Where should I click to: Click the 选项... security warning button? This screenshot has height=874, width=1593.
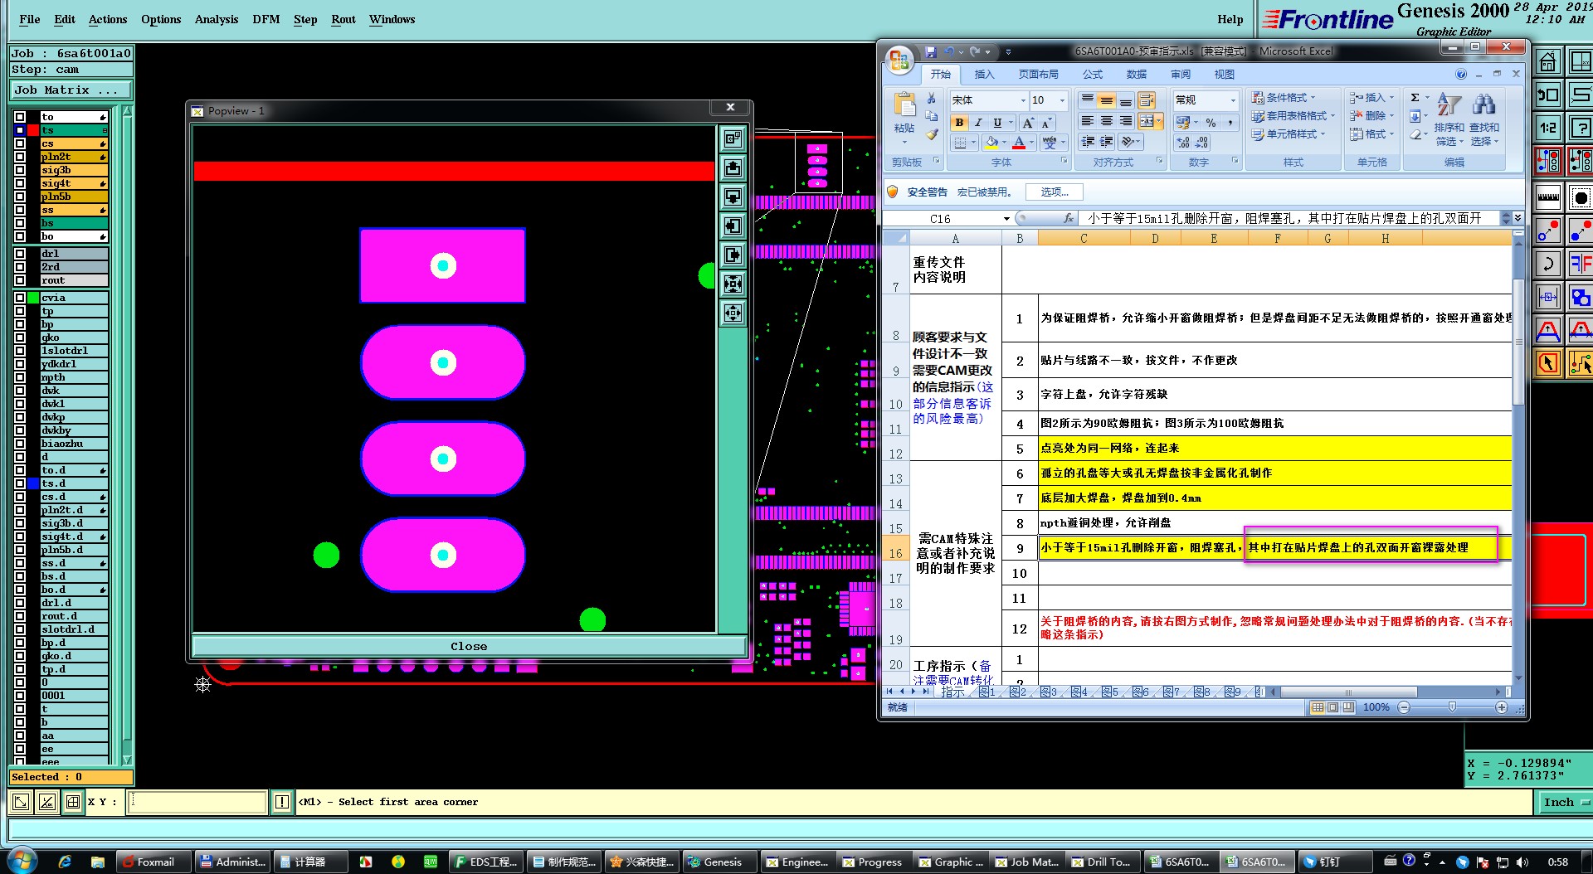[1055, 192]
